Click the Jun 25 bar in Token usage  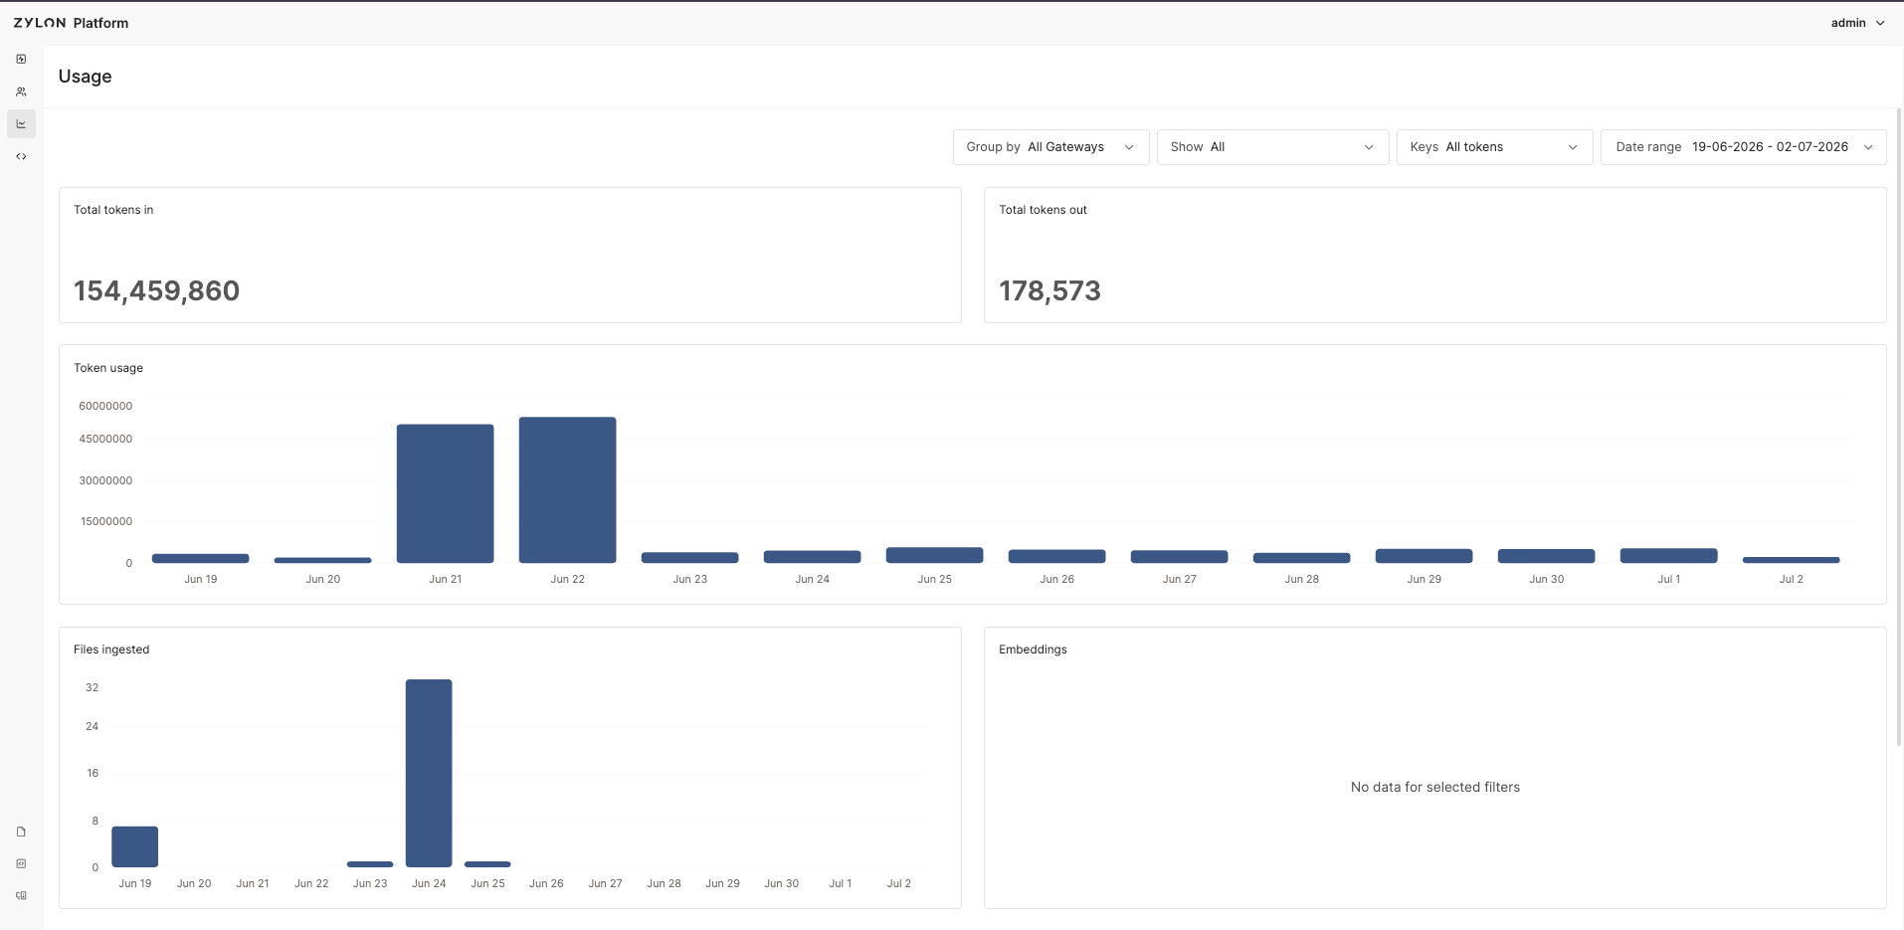tap(934, 555)
